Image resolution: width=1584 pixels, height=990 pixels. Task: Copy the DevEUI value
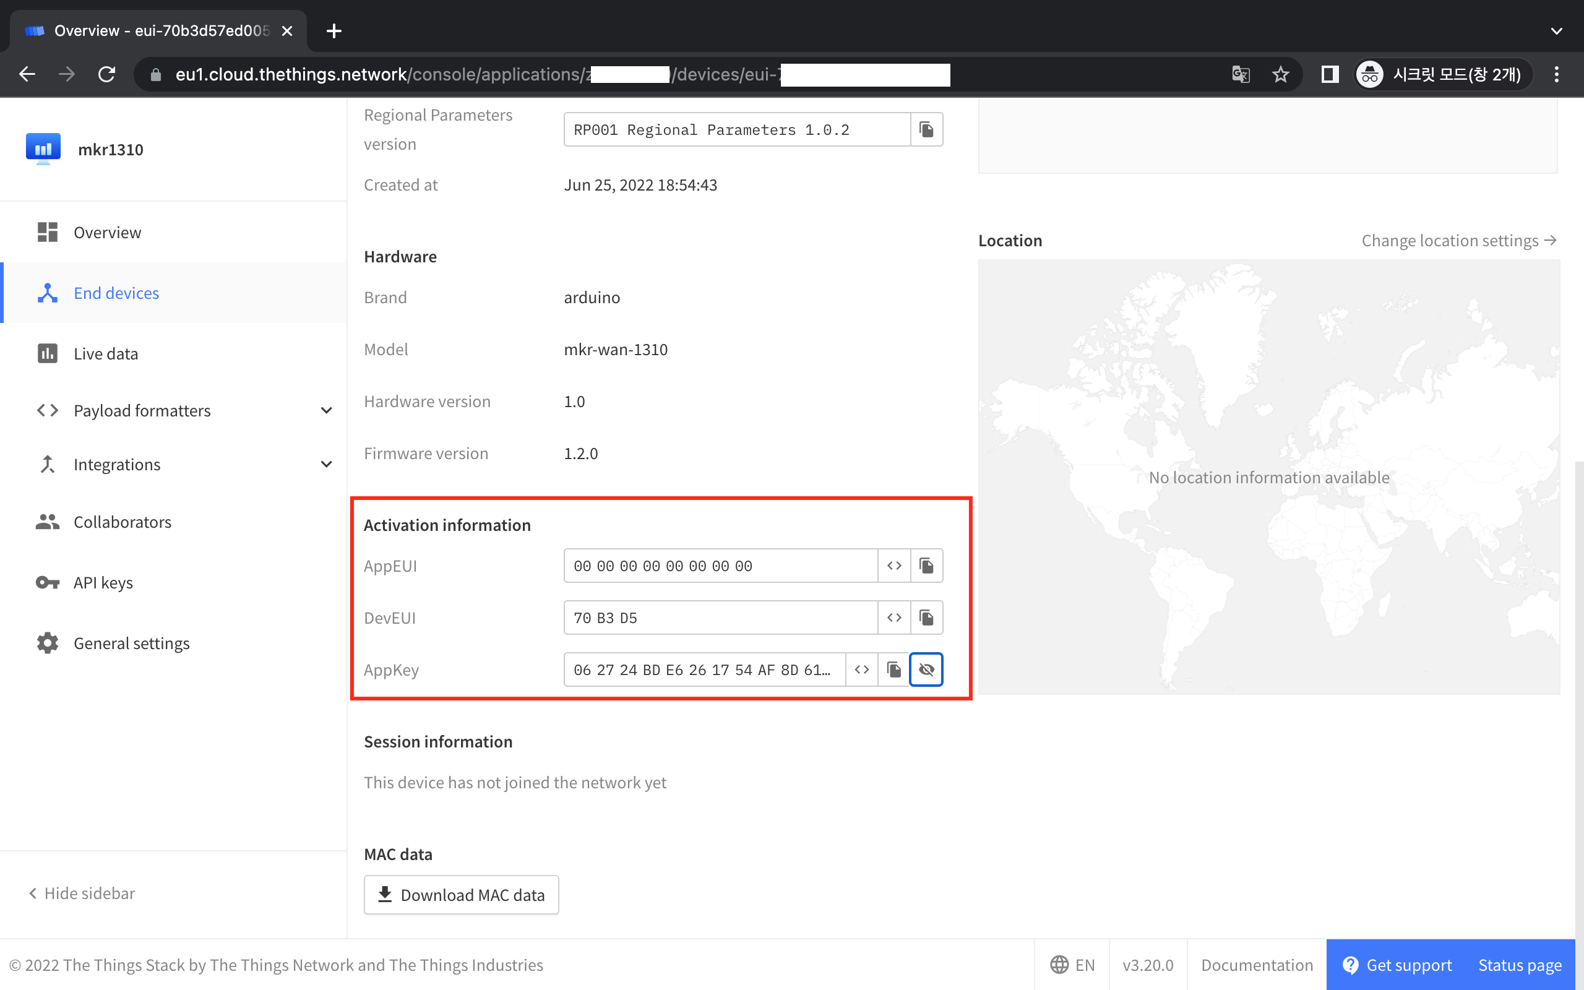(926, 618)
